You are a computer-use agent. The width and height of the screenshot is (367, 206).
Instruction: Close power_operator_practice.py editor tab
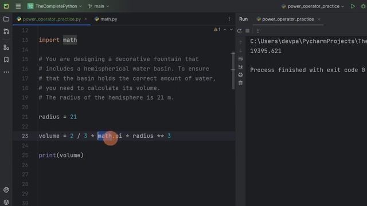click(x=85, y=19)
